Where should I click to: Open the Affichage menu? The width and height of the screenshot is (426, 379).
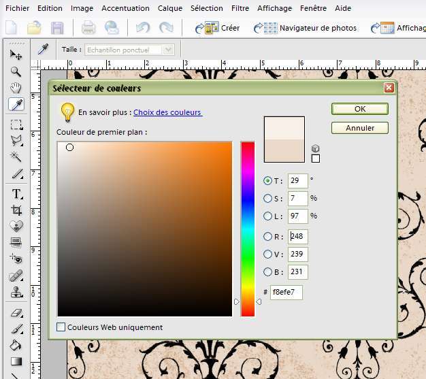(x=274, y=8)
